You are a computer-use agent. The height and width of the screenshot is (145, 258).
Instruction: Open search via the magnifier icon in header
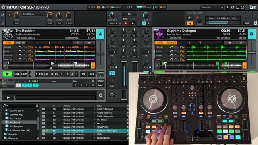coord(228,7)
